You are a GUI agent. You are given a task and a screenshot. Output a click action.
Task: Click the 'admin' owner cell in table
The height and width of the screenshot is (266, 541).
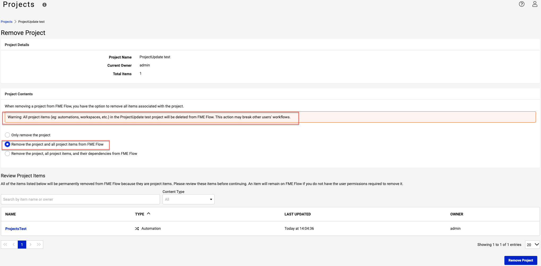(x=455, y=228)
